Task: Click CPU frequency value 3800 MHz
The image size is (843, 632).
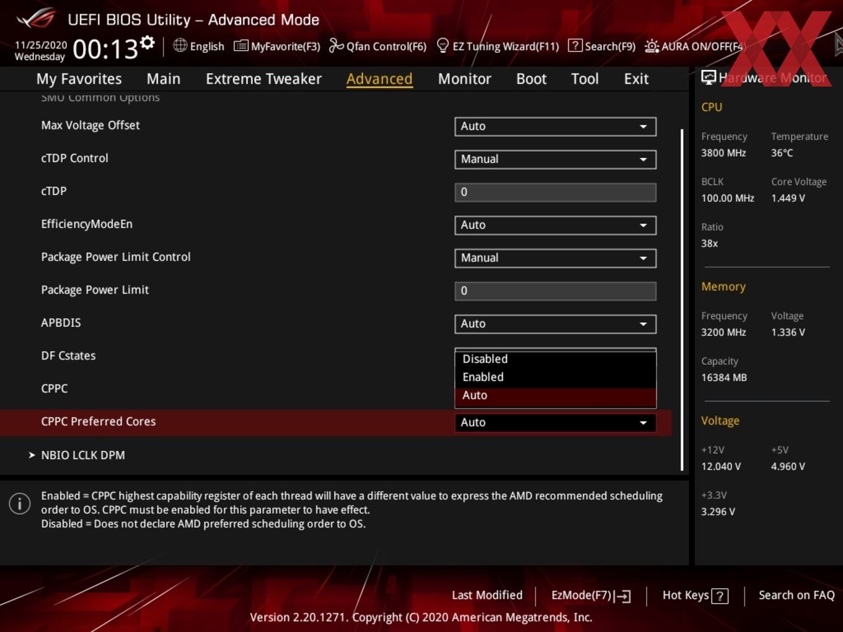Action: point(723,152)
